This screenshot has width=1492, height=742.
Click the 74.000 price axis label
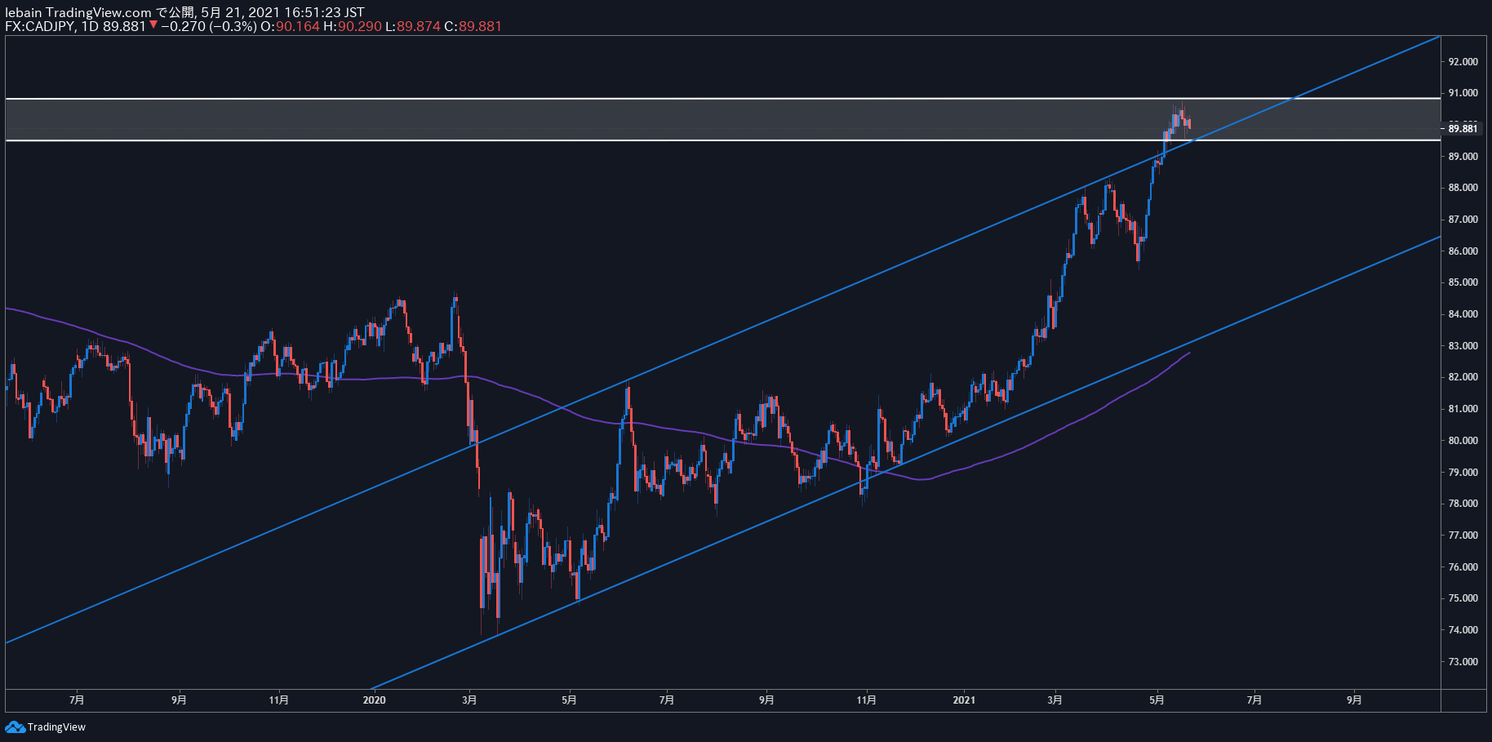(x=1463, y=630)
